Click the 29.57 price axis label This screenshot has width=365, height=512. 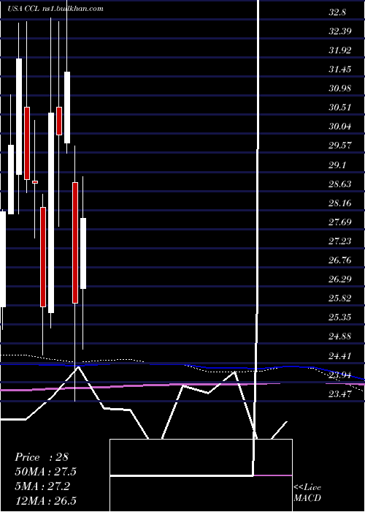[x=340, y=146]
